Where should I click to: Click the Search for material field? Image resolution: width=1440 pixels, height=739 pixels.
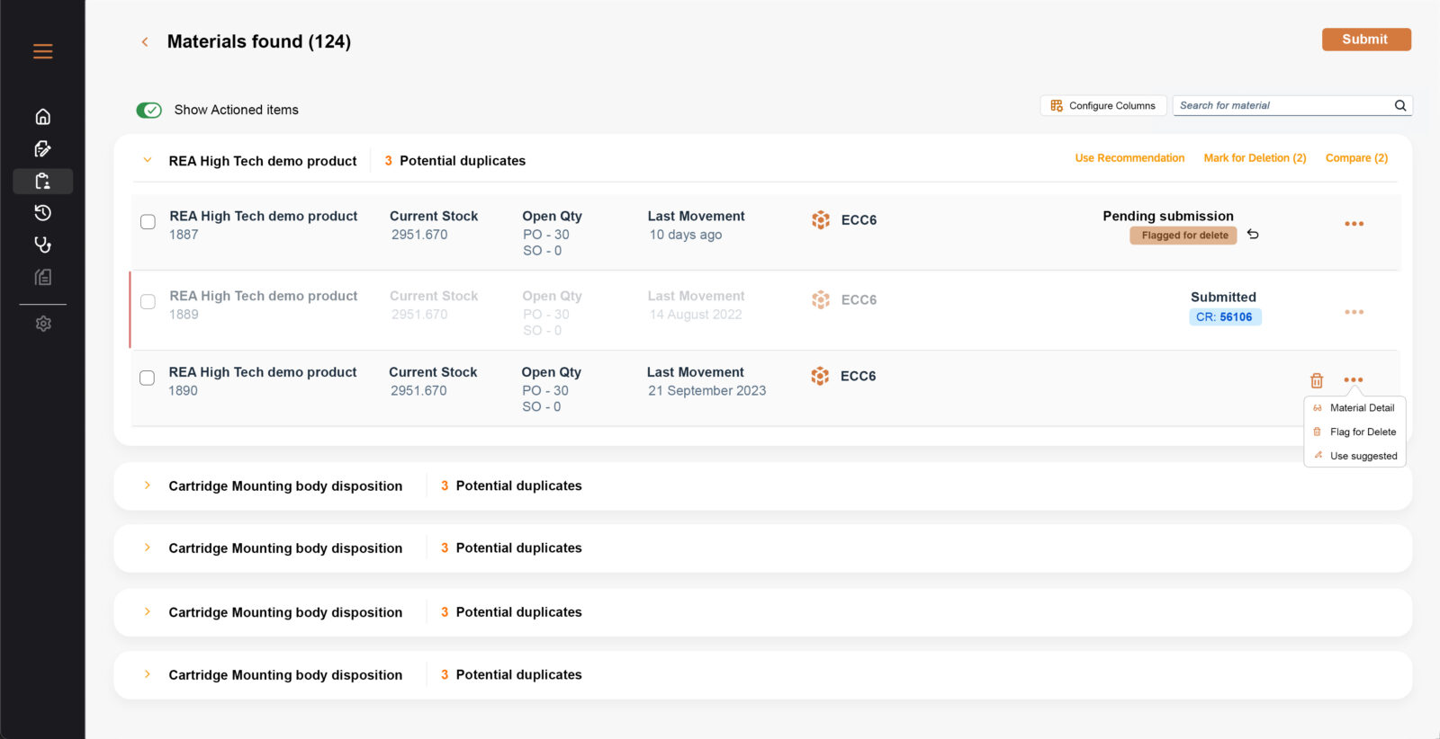click(x=1282, y=105)
